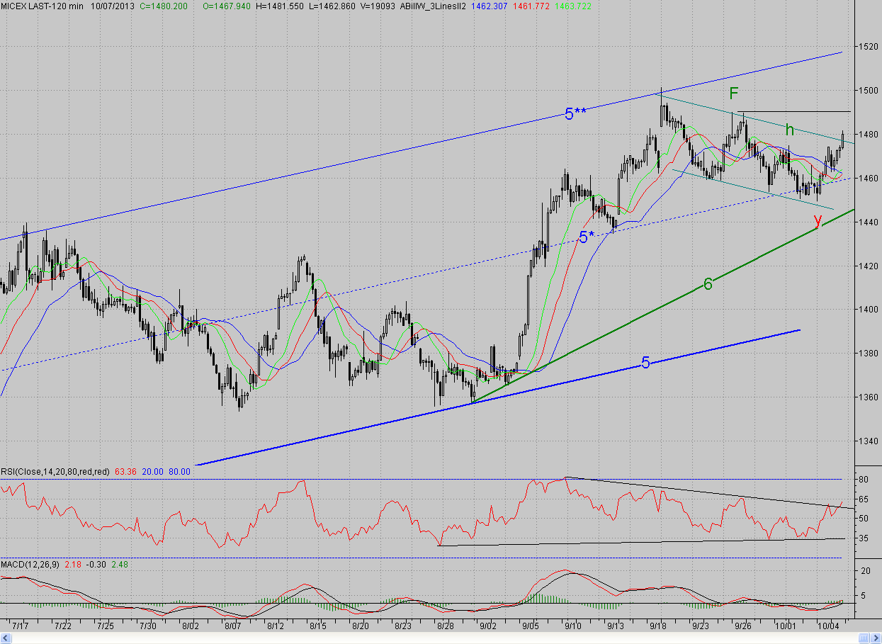The height and width of the screenshot is (644, 882).
Task: Click the 1380 price axis label
Action: [868, 354]
